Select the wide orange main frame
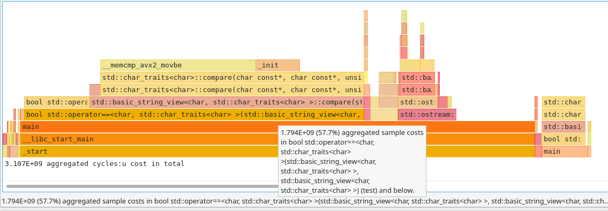The height and width of the screenshot is (211, 608). (x=277, y=127)
